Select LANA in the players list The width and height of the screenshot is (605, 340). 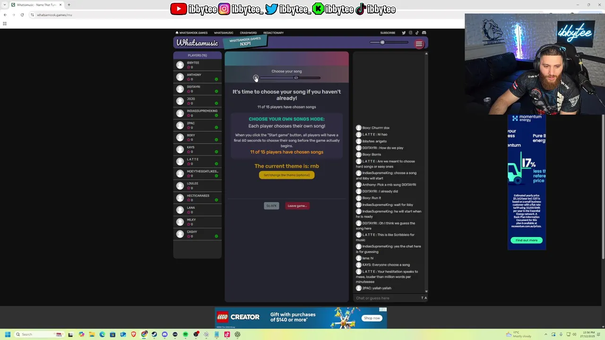coord(198,210)
